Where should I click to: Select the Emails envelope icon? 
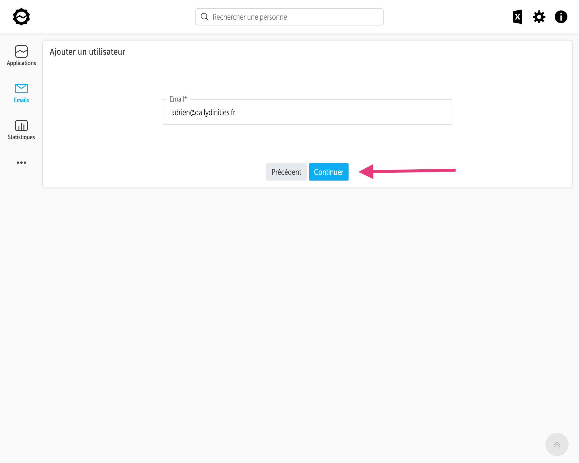tap(21, 89)
